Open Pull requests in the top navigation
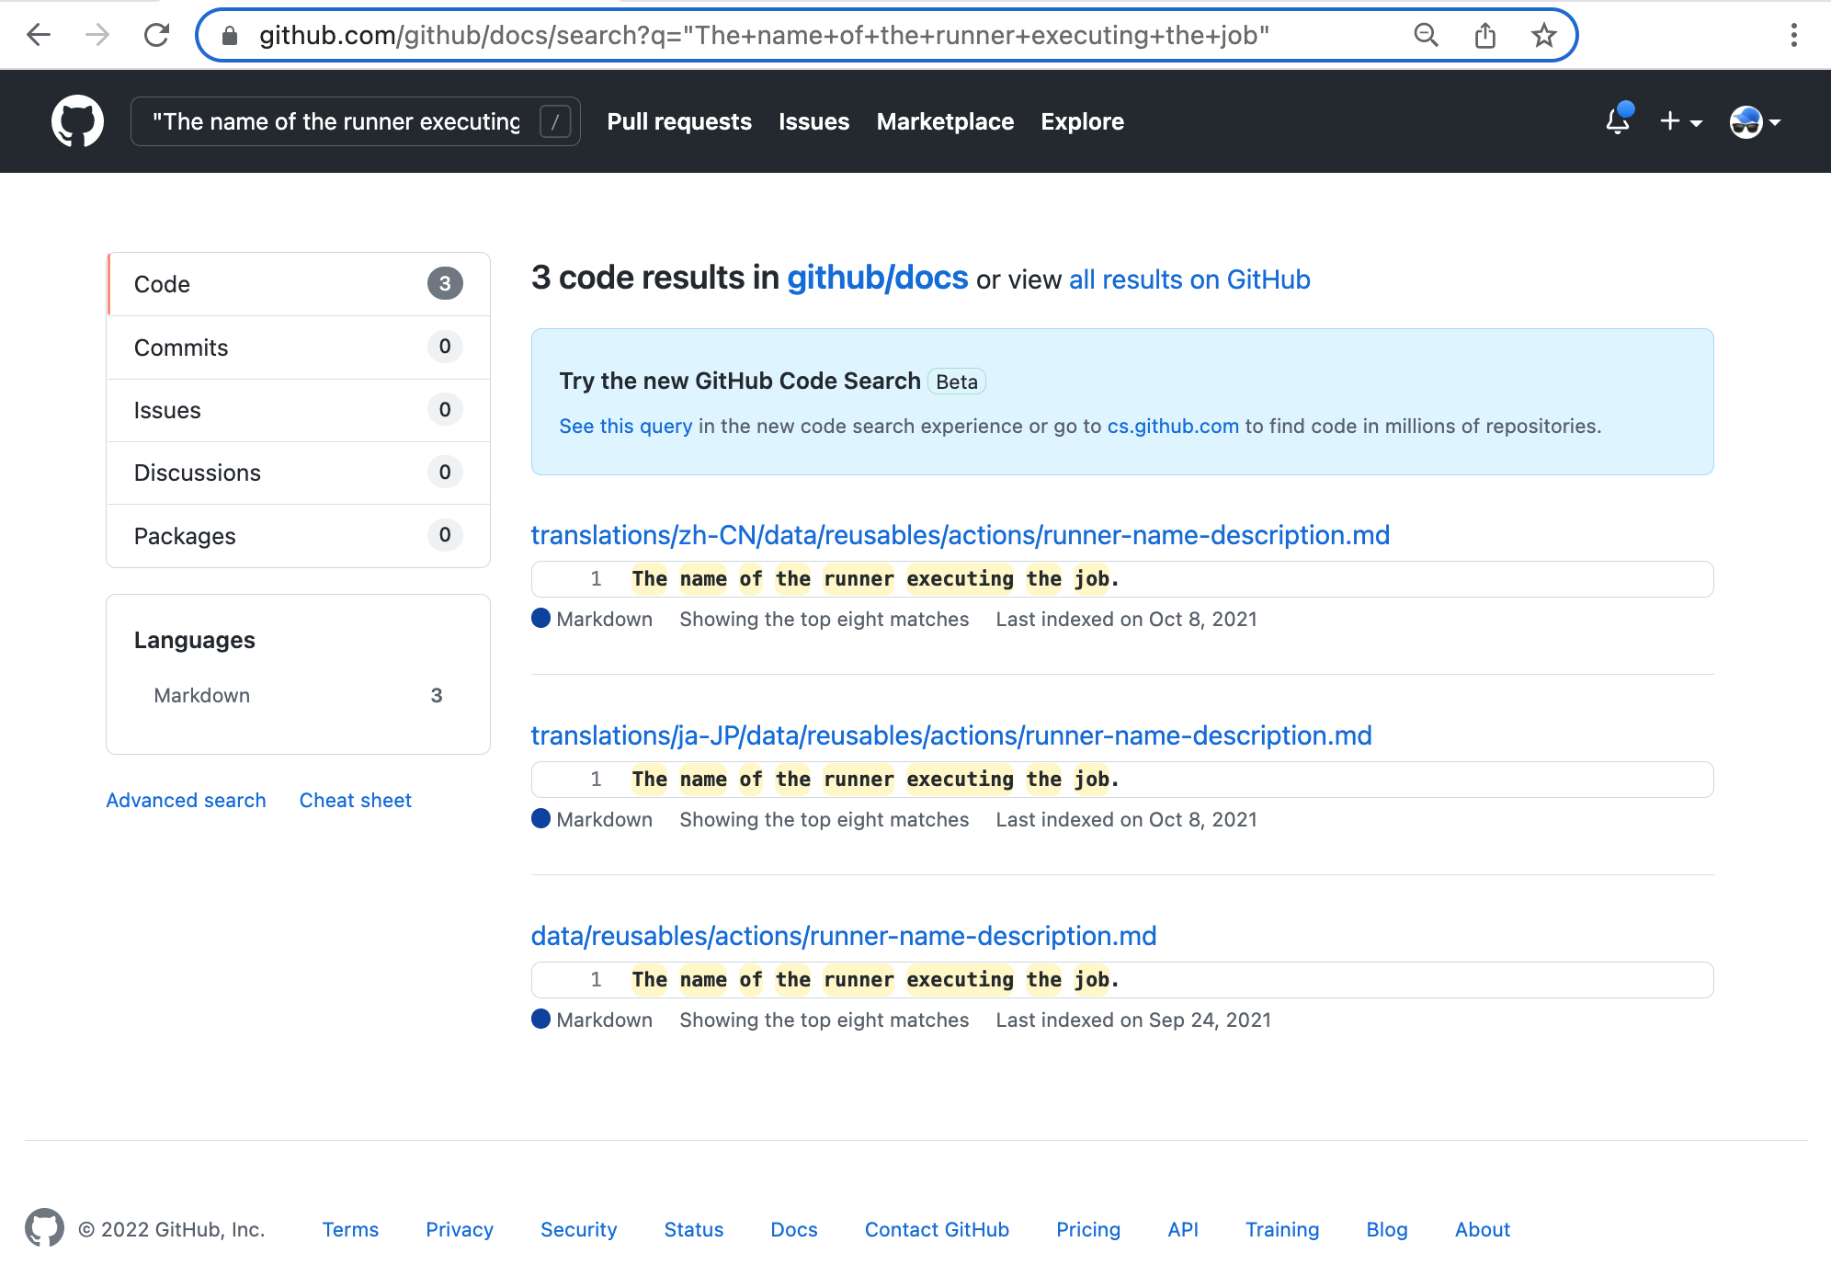1831x1265 pixels. [x=679, y=121]
